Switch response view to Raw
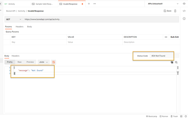The width and height of the screenshot is (188, 118). coord(20,62)
